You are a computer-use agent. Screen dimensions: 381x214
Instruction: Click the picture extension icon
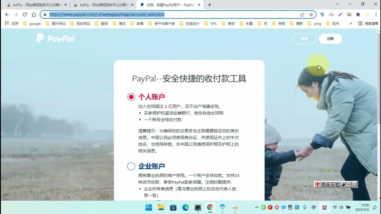tap(349, 15)
